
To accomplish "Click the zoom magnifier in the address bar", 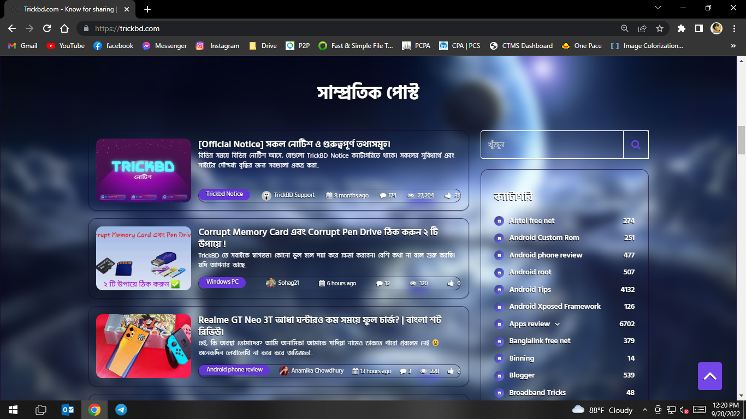I will pos(625,28).
